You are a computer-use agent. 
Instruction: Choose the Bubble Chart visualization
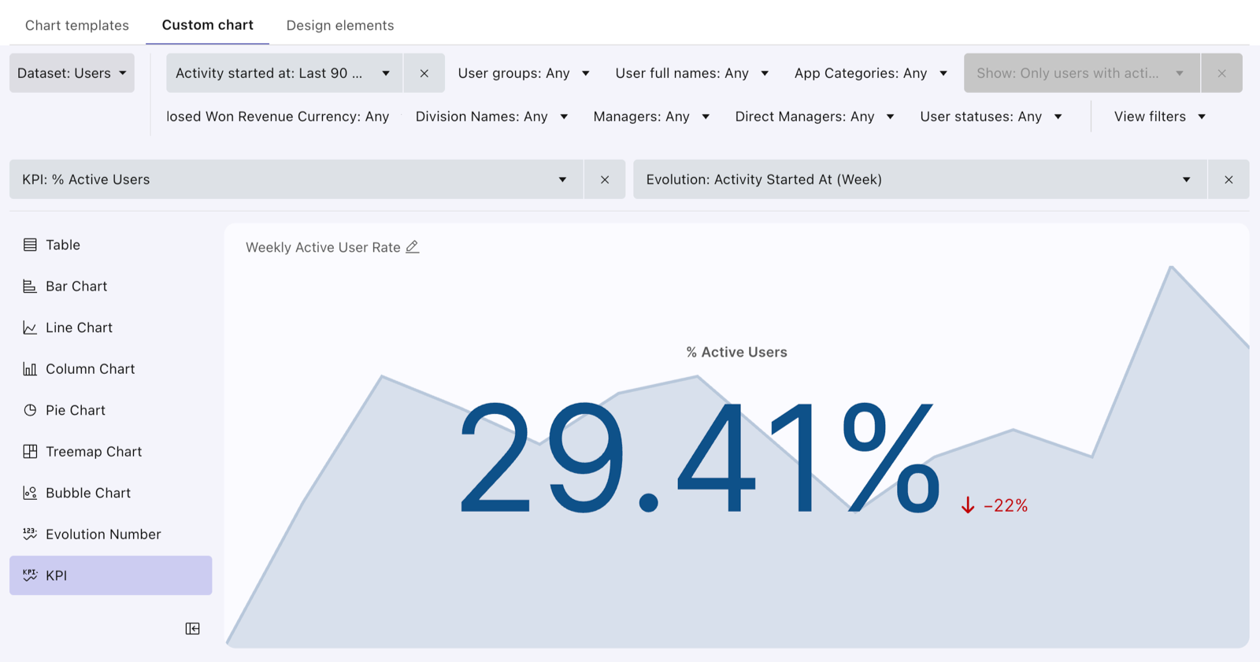pos(111,493)
